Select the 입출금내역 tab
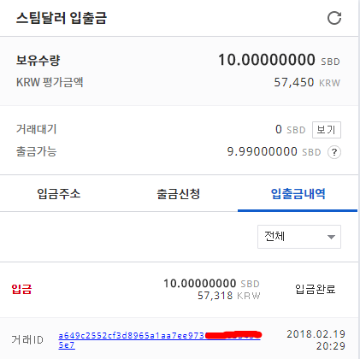This screenshot has height=359, width=360. point(298,194)
